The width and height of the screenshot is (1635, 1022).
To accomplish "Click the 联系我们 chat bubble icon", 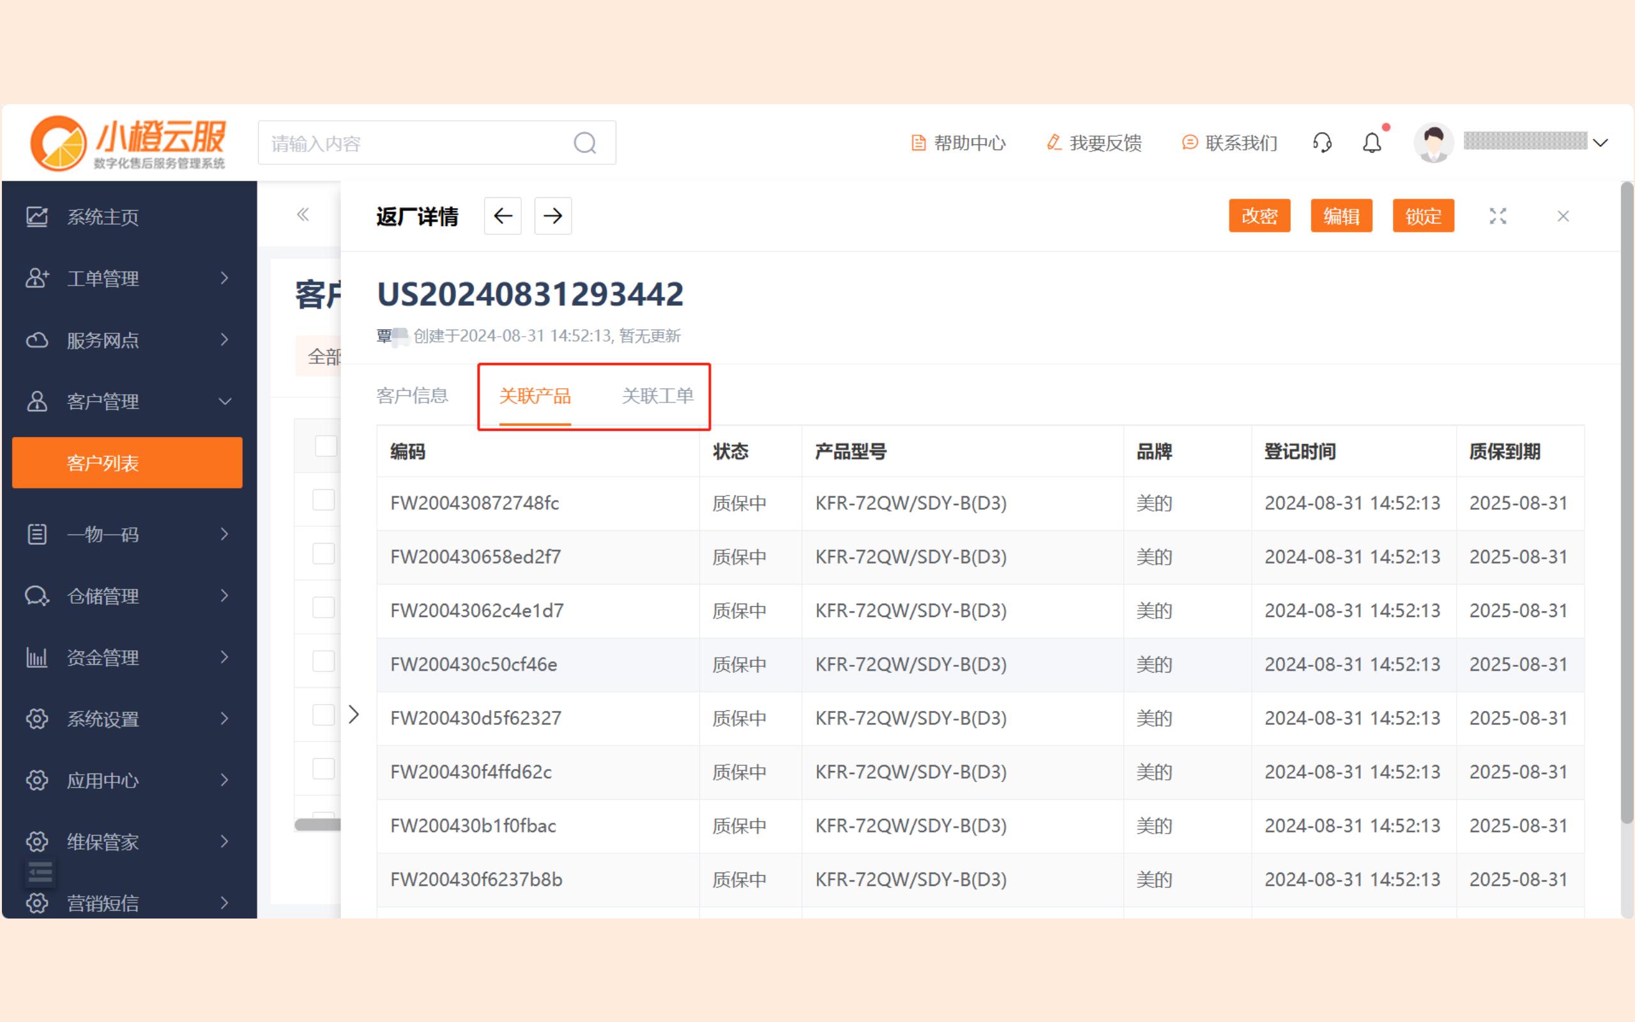I will (1190, 142).
